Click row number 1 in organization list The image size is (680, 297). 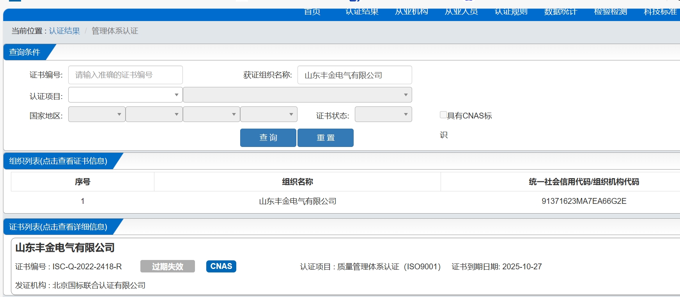click(83, 201)
